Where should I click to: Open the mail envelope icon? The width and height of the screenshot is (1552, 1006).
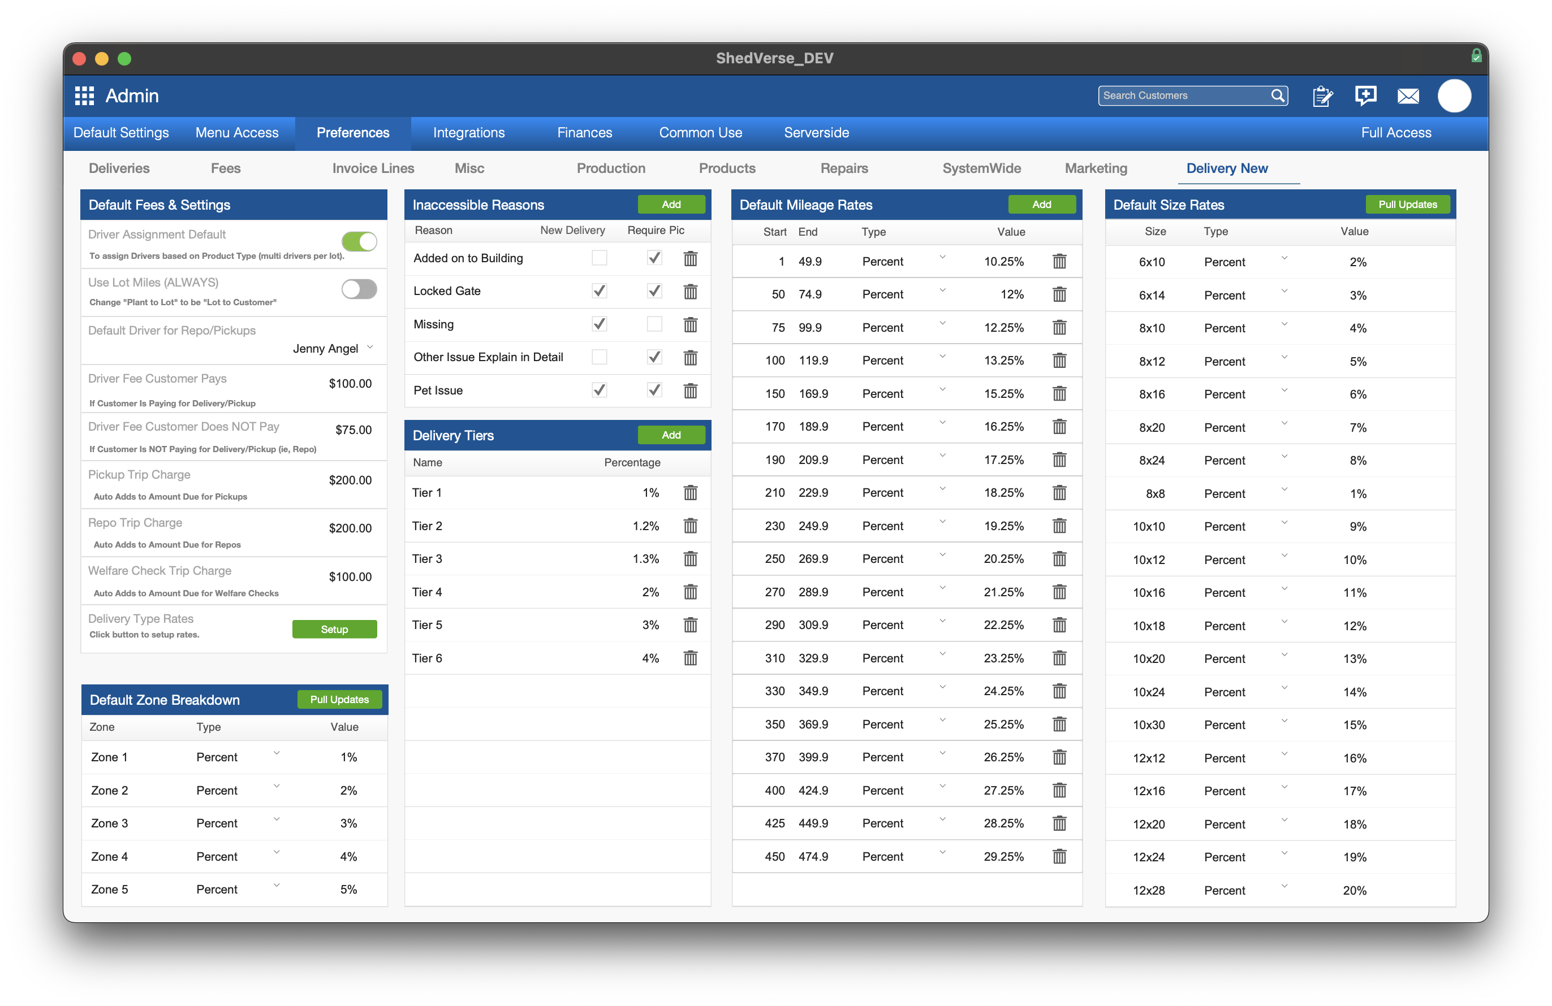1408,97
